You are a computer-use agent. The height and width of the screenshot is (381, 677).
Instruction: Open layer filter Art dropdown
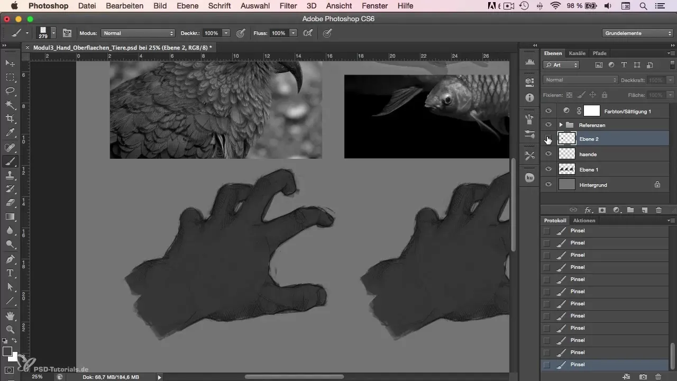coord(561,65)
